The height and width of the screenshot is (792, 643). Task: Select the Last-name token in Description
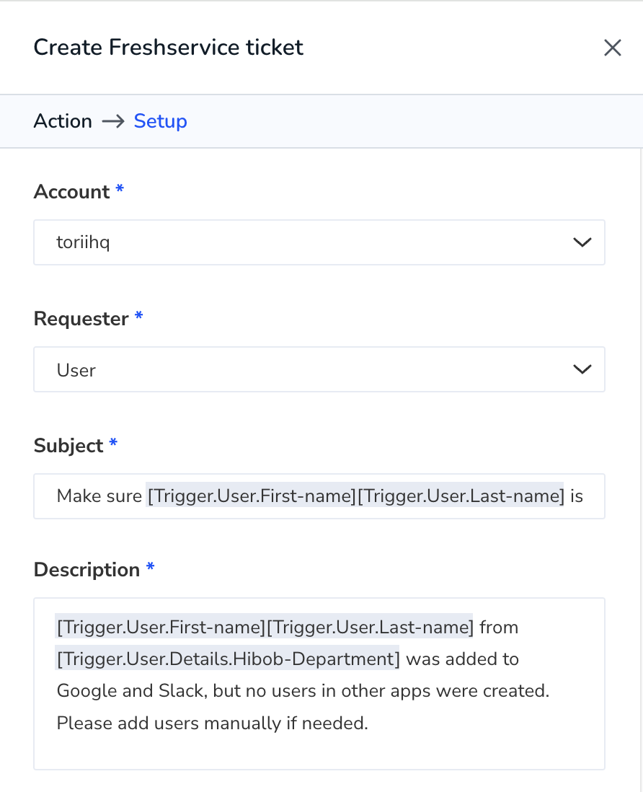tap(370, 628)
